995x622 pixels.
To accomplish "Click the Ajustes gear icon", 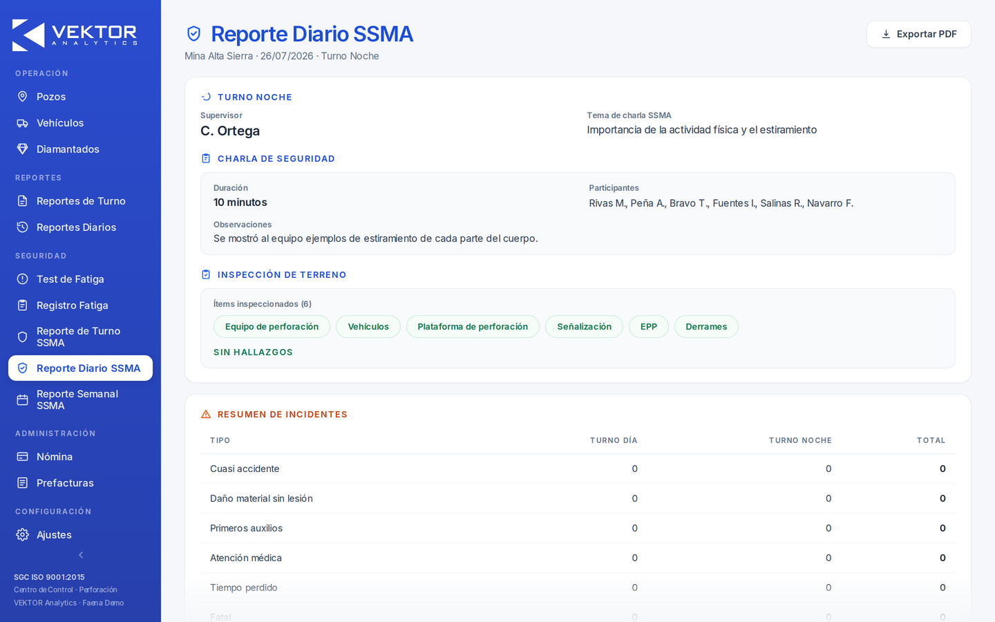I will click(22, 535).
